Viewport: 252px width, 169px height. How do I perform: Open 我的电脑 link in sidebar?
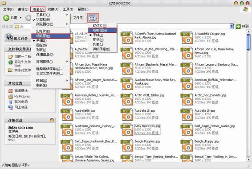point(21,102)
